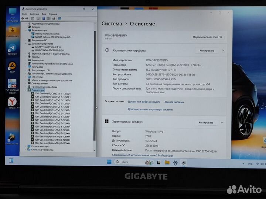
Task: Select the Контроллеры USB category icon
Action: click(x=29, y=70)
